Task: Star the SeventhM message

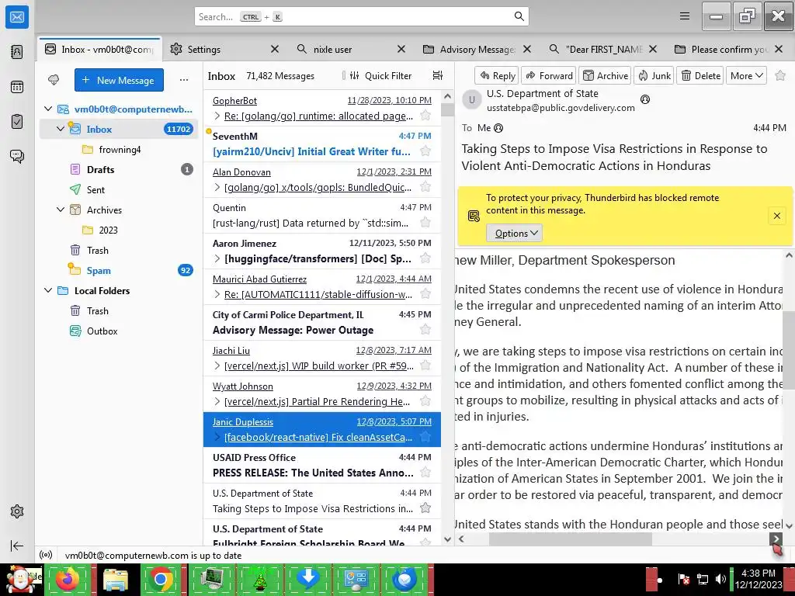Action: (x=425, y=151)
